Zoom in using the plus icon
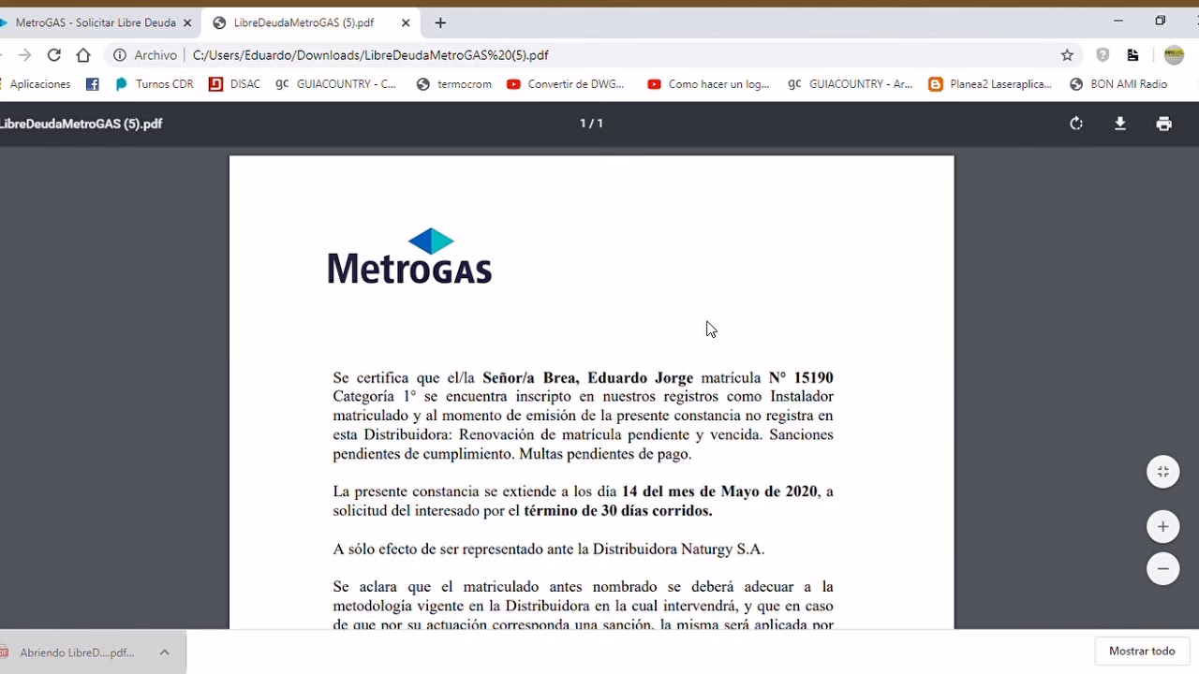Viewport: 1199px width, 674px height. [x=1163, y=527]
